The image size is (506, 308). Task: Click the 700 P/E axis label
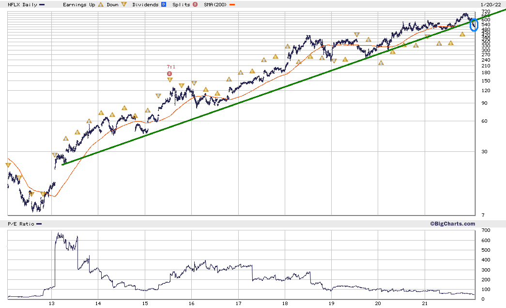pyautogui.click(x=486, y=230)
